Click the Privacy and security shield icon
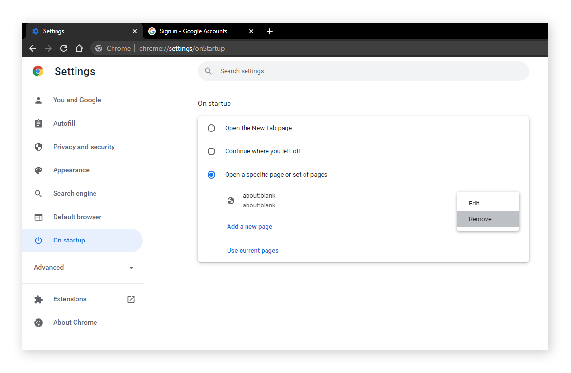Image resolution: width=571 pixels, height=373 pixels. pyautogui.click(x=38, y=147)
